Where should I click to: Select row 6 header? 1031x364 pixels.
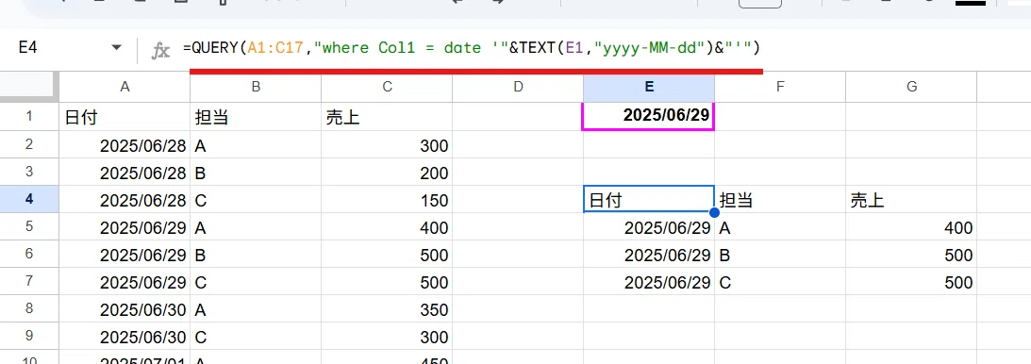[29, 254]
